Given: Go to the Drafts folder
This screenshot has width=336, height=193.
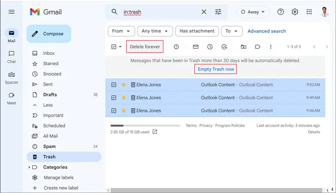Looking at the screenshot, I should tap(50, 95).
